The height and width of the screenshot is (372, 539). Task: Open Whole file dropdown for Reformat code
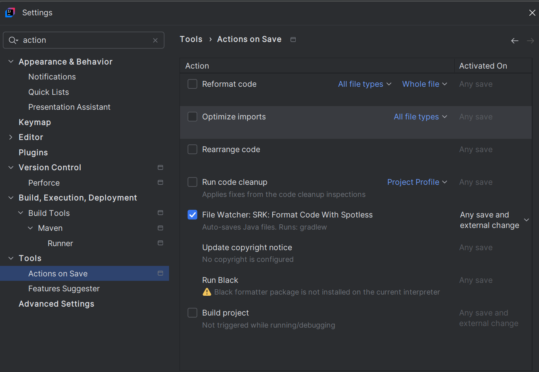[424, 84]
